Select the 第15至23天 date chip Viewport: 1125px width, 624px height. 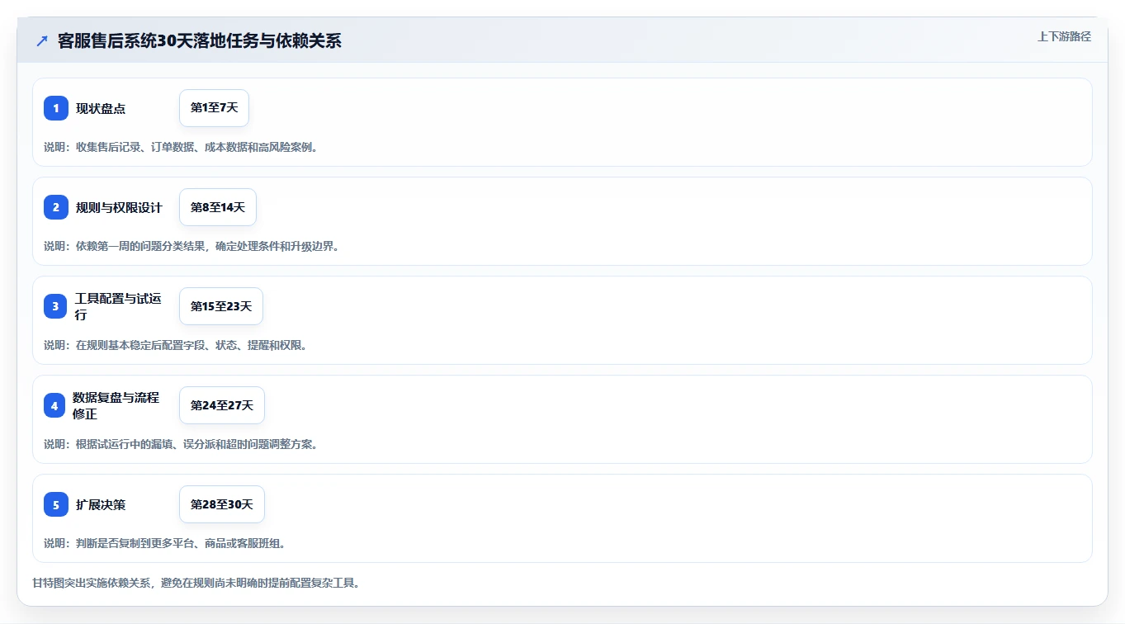[x=221, y=306]
